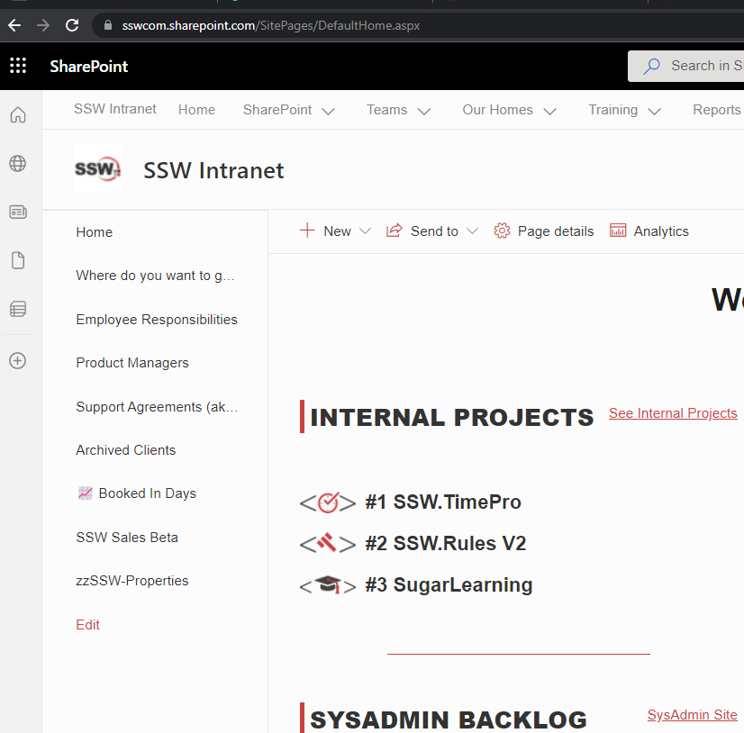
Task: Click the Home icon in left rail
Action: pos(18,115)
